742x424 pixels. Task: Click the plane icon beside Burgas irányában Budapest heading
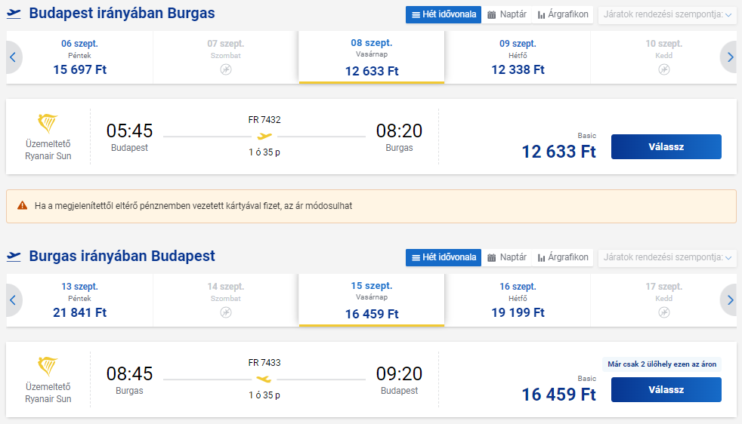14,257
